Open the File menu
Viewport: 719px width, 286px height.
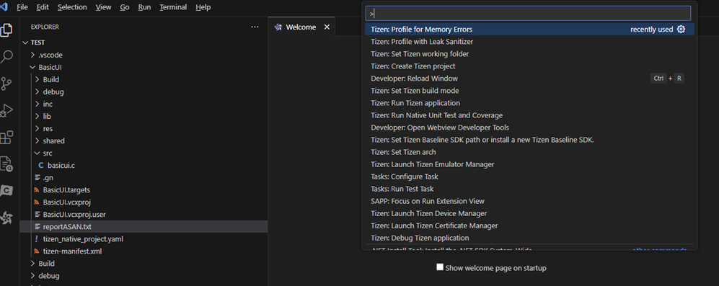[x=22, y=7]
